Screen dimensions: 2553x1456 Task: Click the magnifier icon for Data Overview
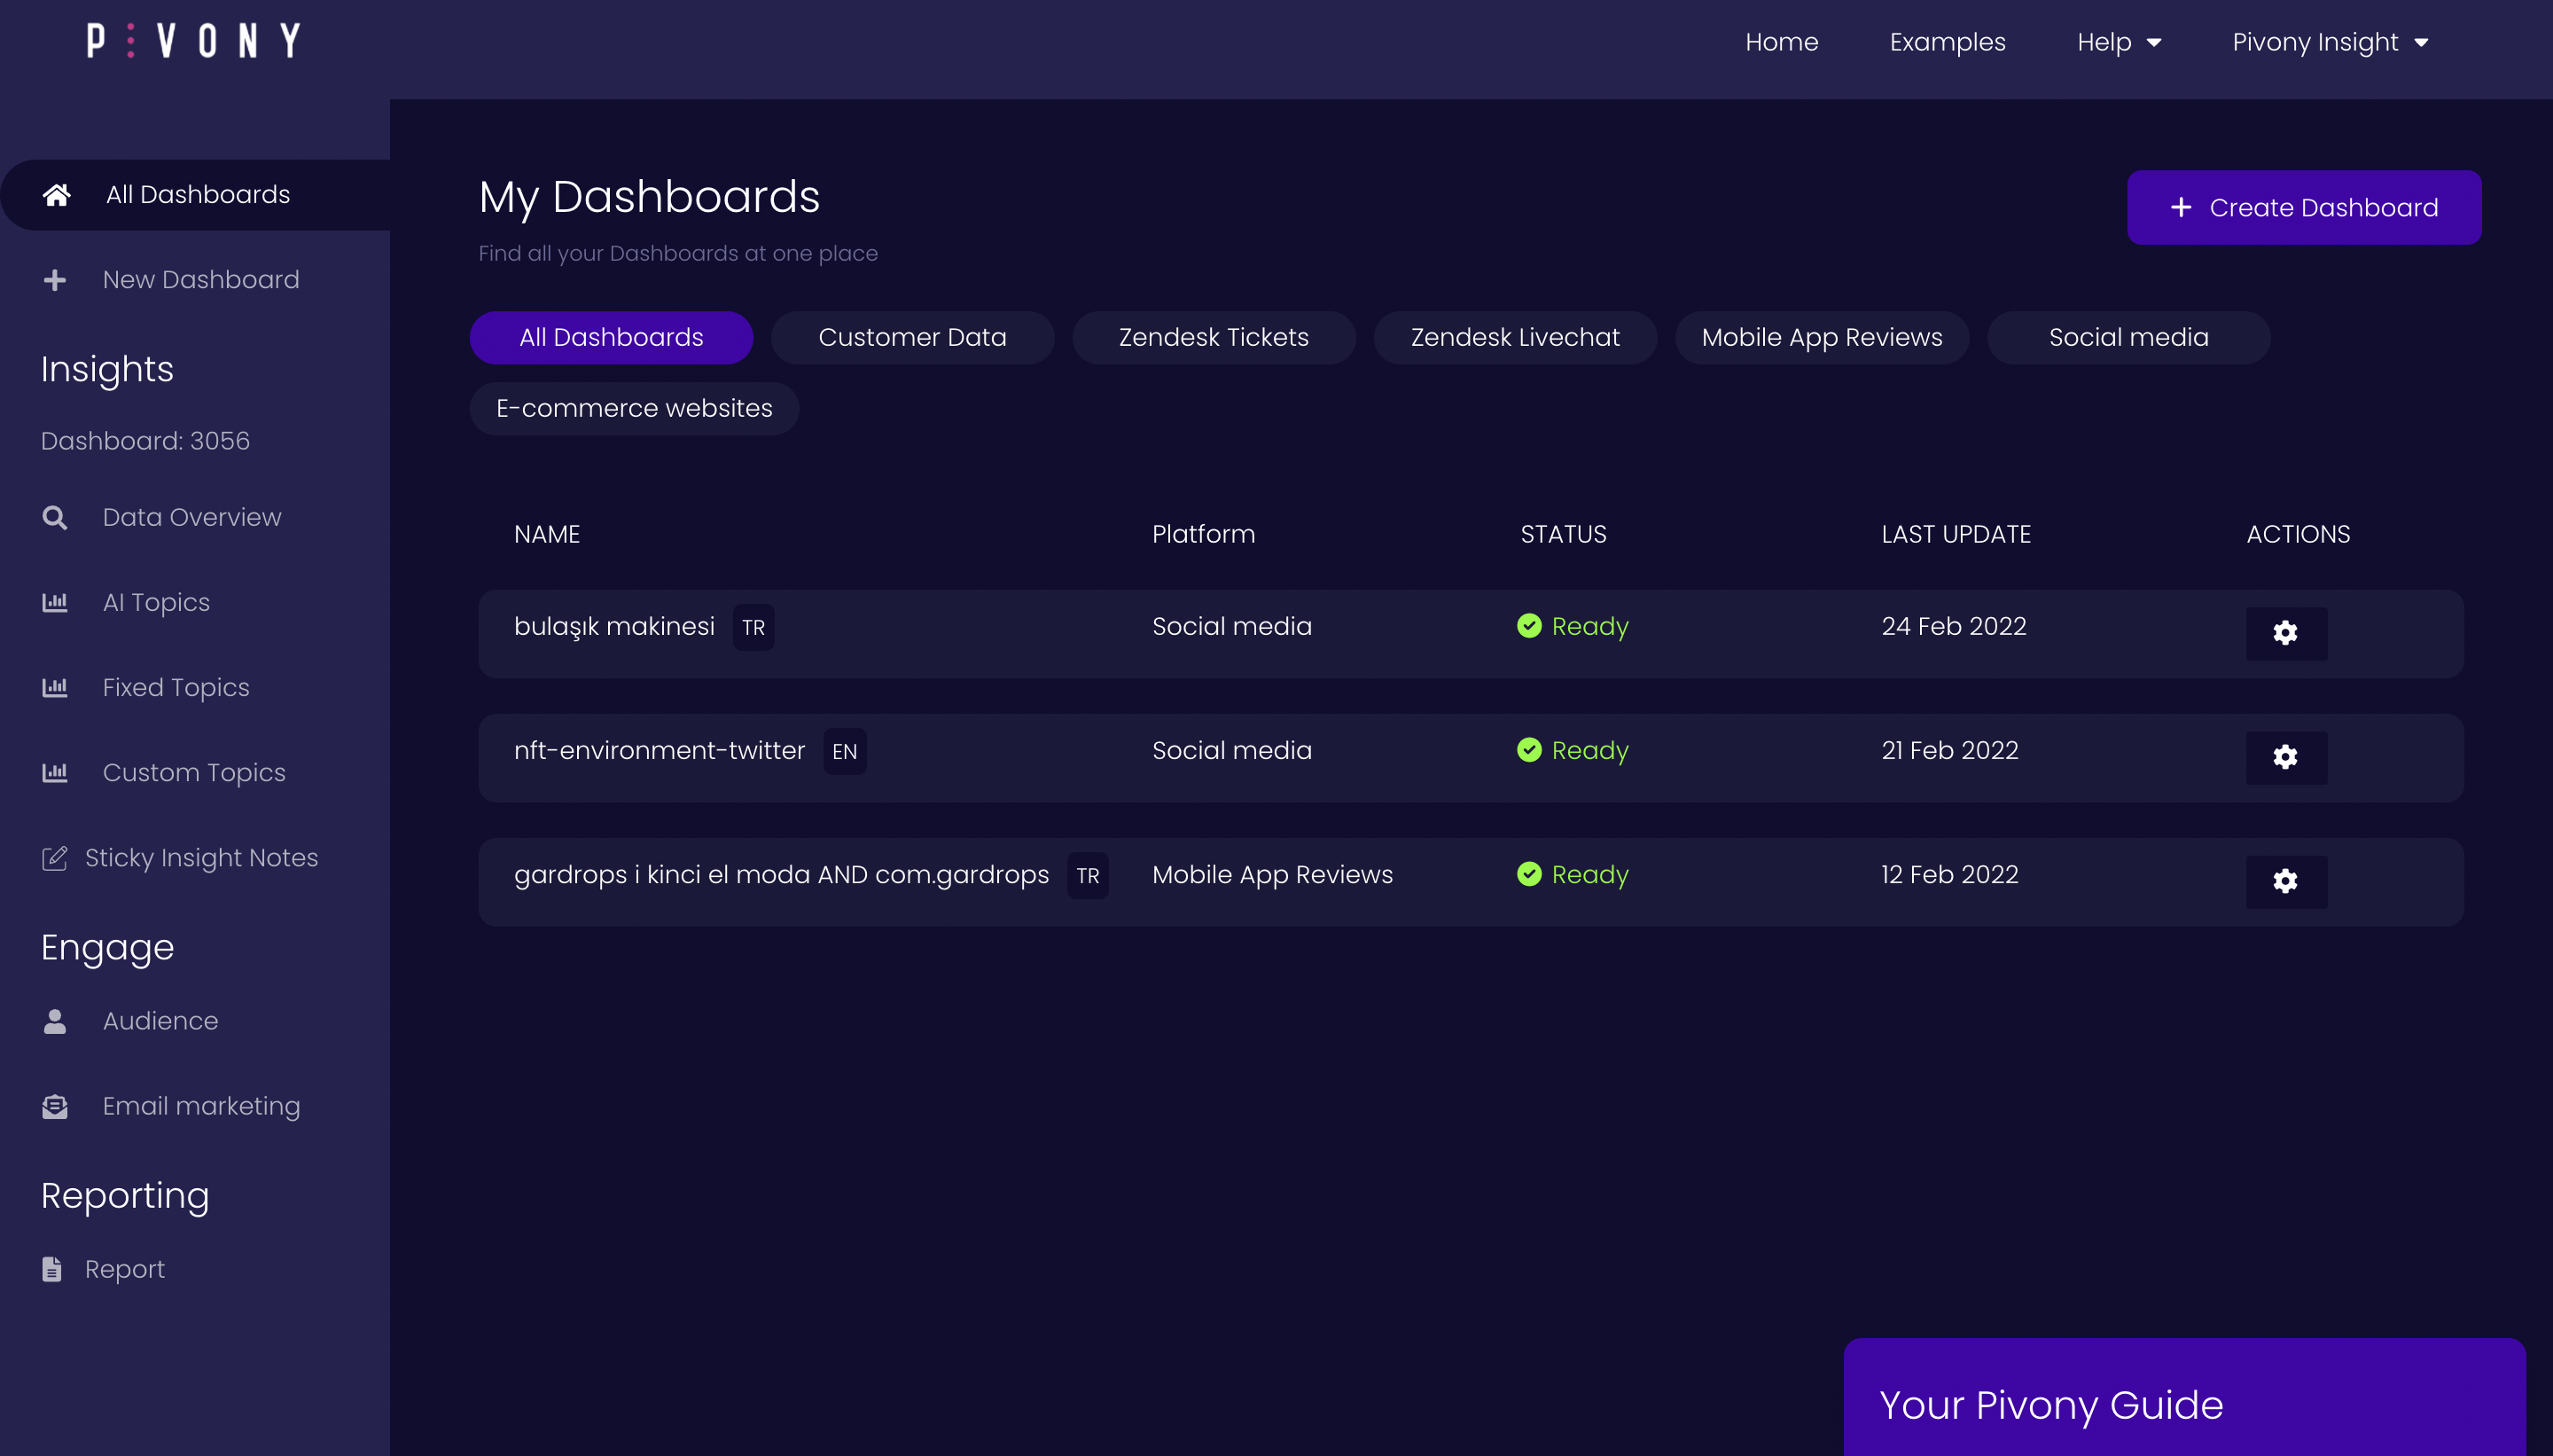point(55,518)
